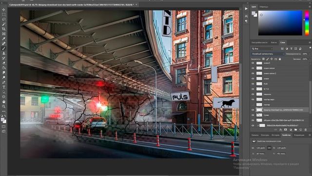Hide the постер верх layer

(x=253, y=99)
